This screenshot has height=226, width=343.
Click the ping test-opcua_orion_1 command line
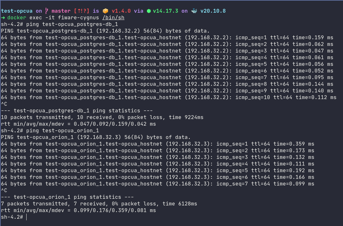pyautogui.click(x=50, y=131)
